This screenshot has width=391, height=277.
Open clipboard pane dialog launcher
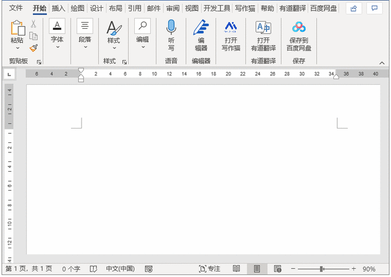39,62
